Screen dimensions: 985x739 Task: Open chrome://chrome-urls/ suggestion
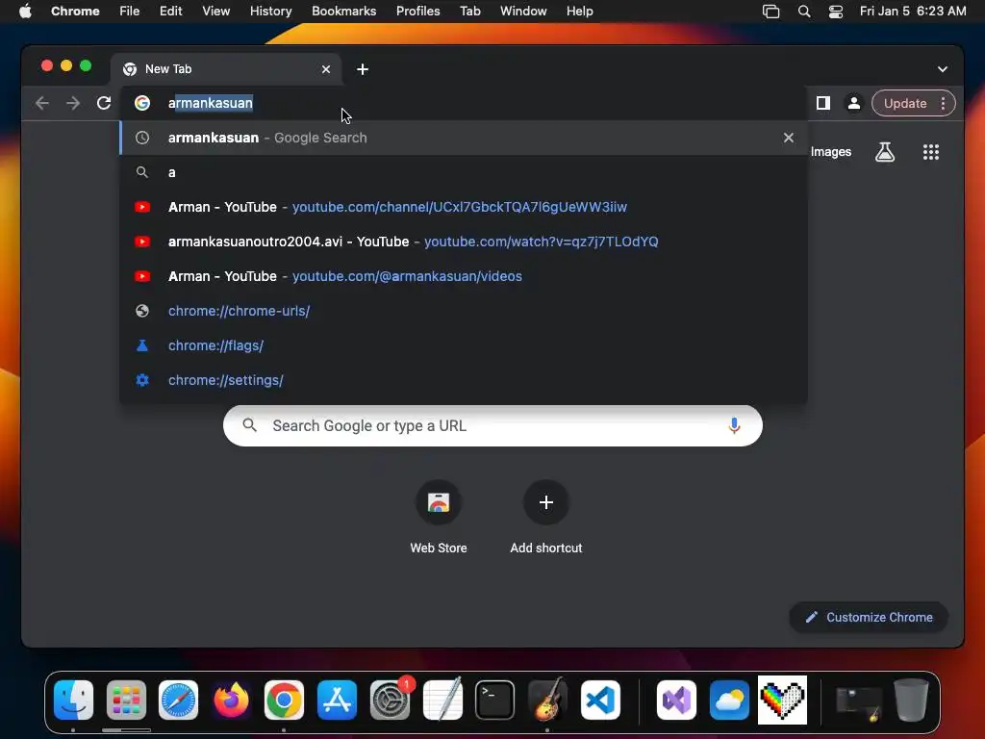(x=464, y=311)
